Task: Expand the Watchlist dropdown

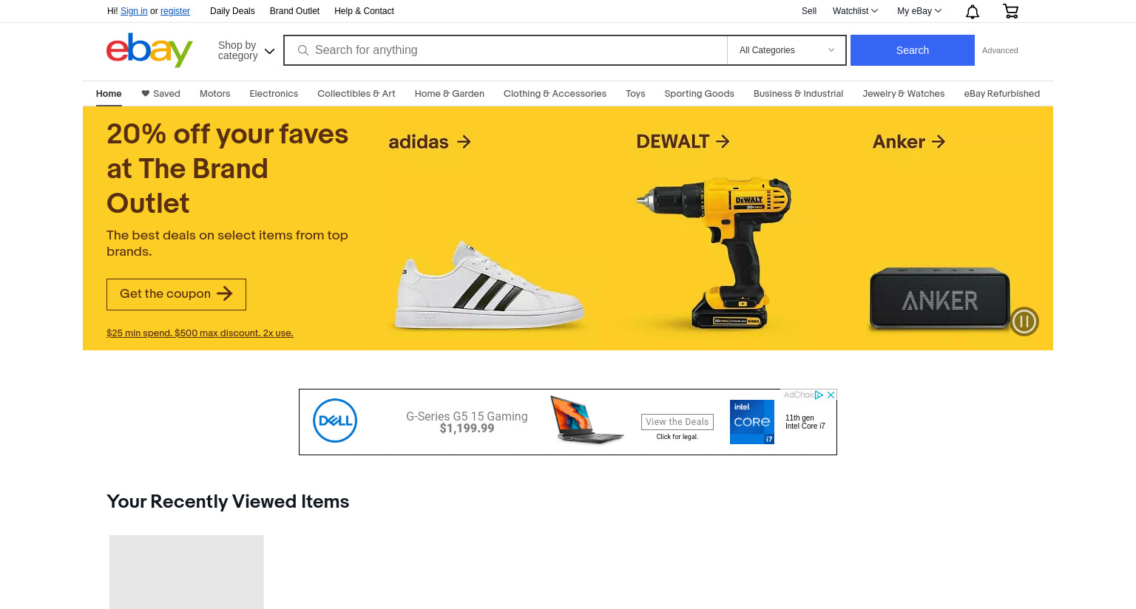Action: coord(855,11)
